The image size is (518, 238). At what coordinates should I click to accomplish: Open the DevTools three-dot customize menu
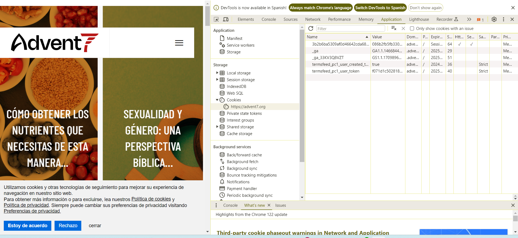tap(503, 19)
